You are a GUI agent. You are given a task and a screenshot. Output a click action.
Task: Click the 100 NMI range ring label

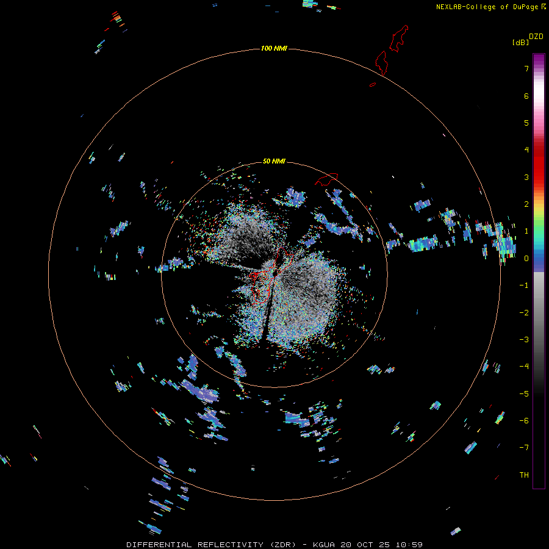tap(274, 48)
